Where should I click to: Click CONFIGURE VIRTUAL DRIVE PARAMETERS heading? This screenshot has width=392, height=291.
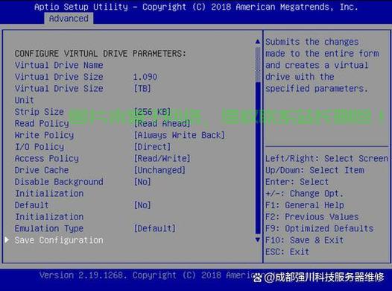[101, 53]
